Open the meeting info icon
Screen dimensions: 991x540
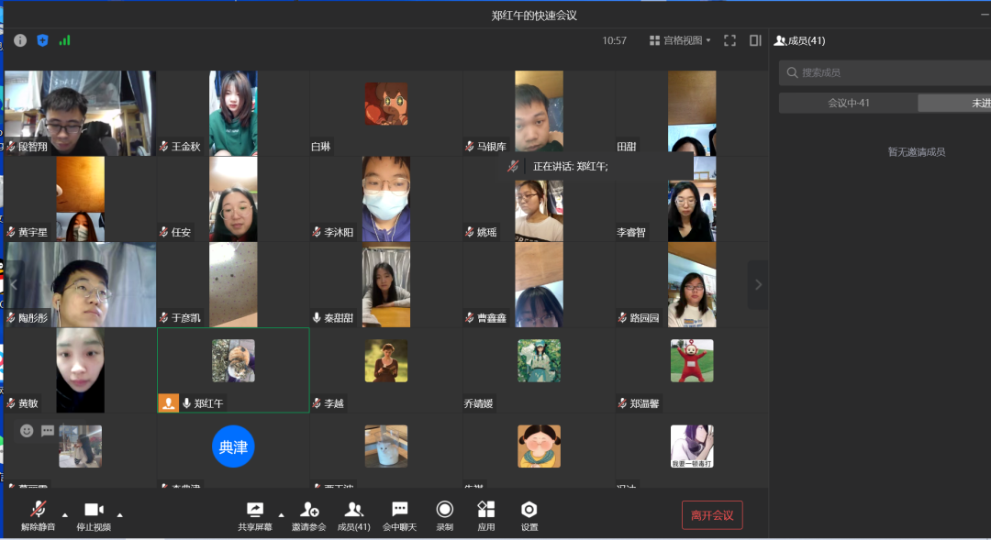coord(20,40)
